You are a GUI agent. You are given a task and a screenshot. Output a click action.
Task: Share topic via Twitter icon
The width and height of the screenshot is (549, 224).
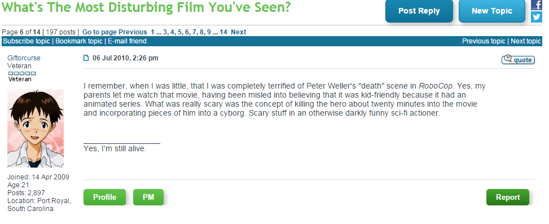[x=537, y=17]
